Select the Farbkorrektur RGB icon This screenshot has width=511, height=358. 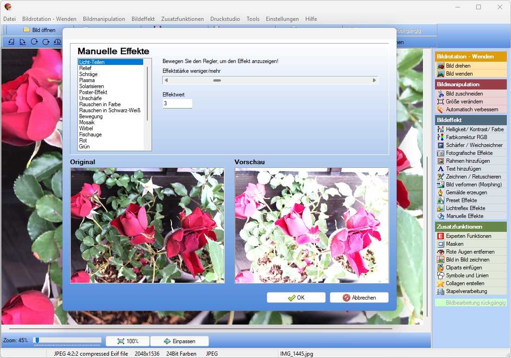point(441,137)
